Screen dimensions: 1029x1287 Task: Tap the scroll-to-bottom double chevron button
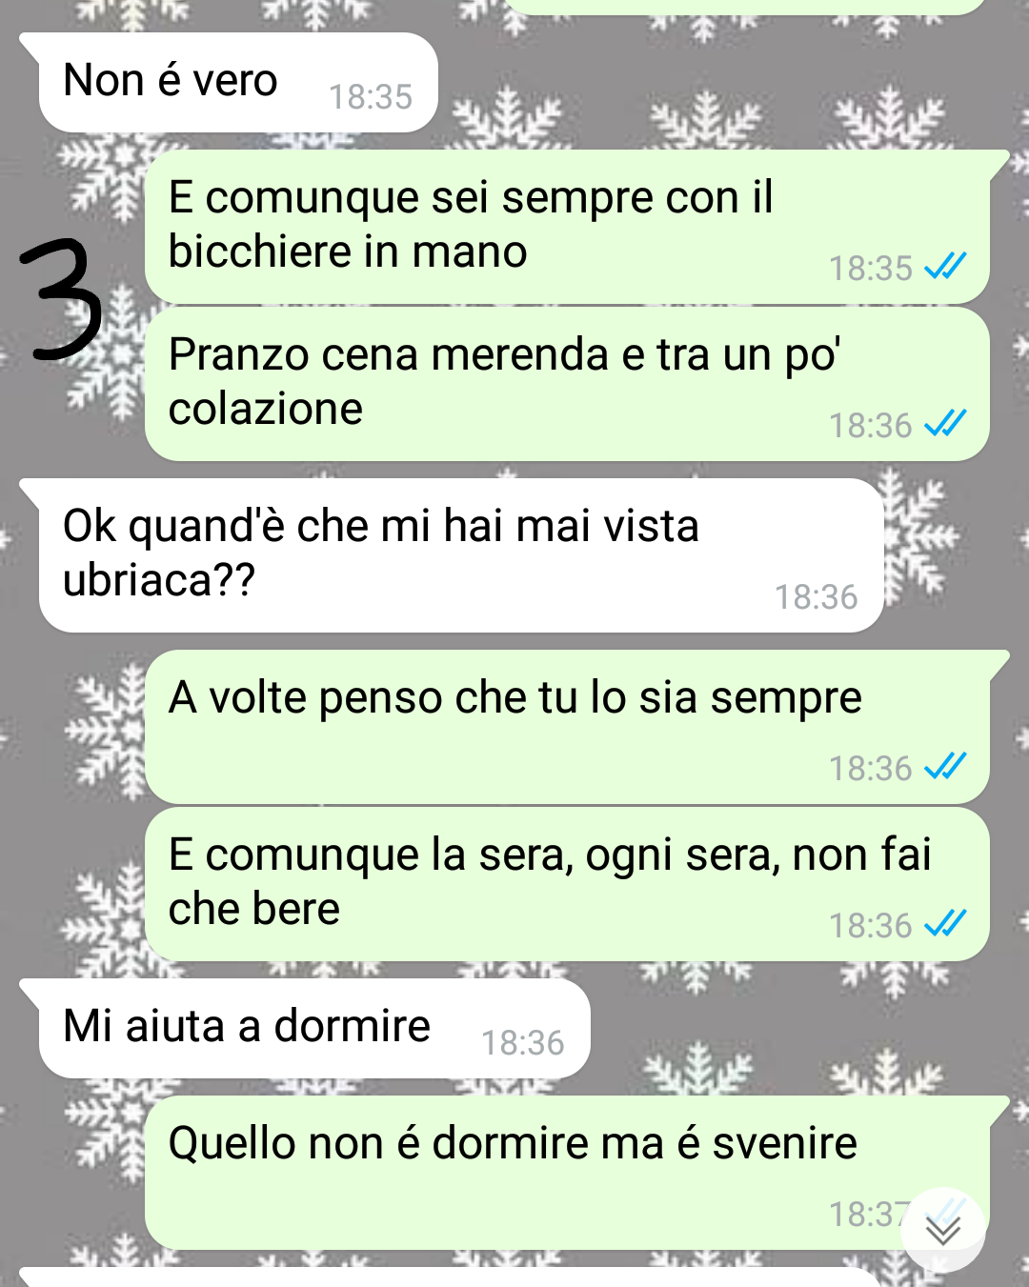pyautogui.click(x=943, y=1230)
